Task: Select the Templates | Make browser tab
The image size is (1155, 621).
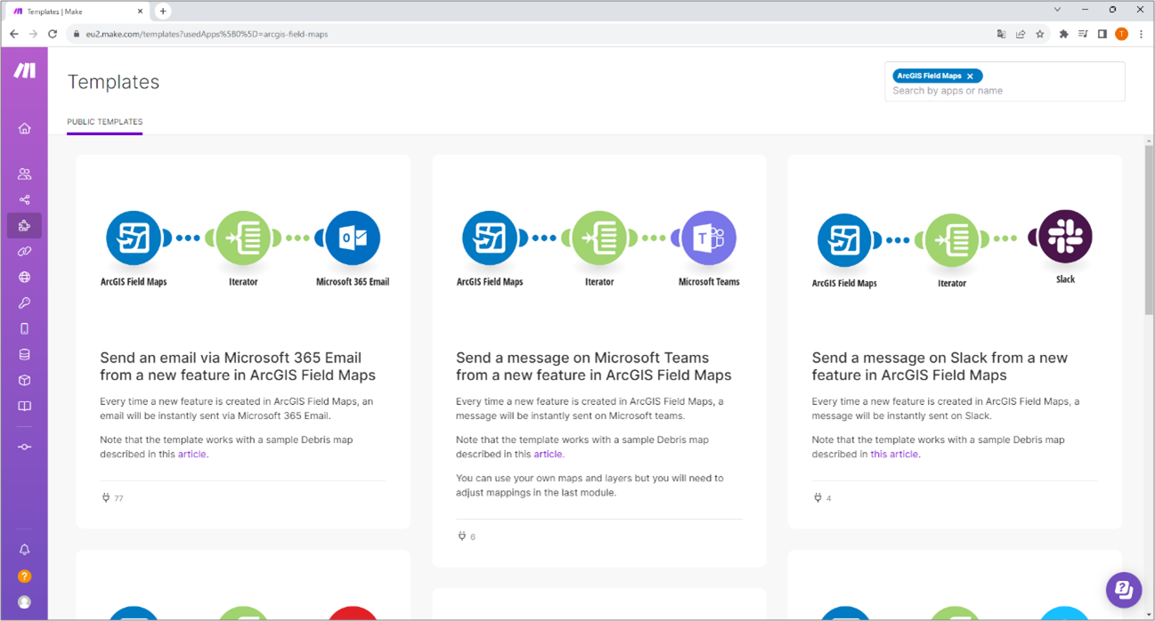Action: 78,11
